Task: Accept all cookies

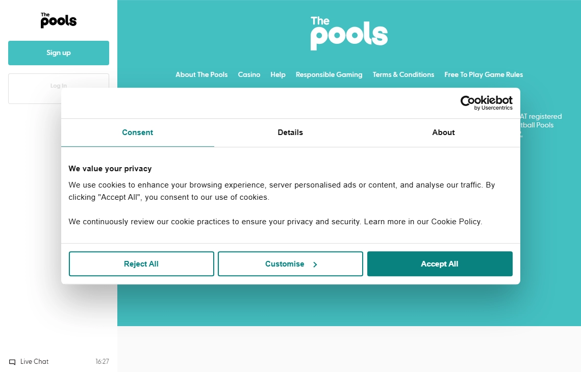Action: (x=440, y=264)
